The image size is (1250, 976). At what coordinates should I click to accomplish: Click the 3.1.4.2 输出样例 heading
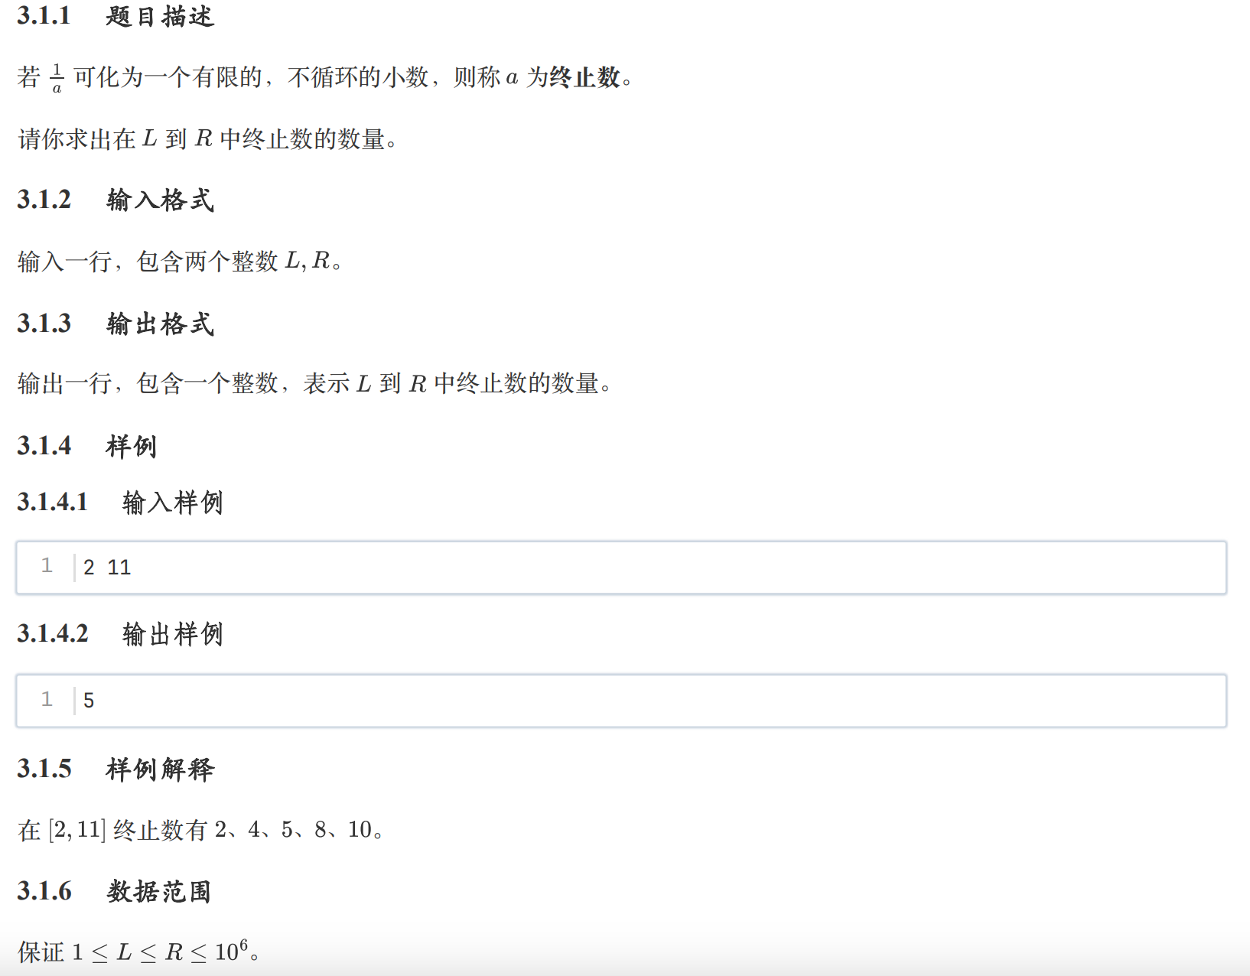[x=120, y=634]
